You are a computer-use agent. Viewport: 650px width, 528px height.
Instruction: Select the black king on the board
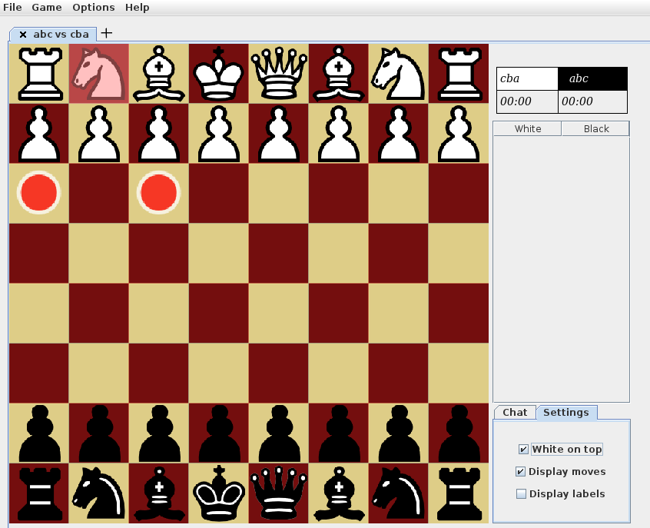[x=218, y=493]
